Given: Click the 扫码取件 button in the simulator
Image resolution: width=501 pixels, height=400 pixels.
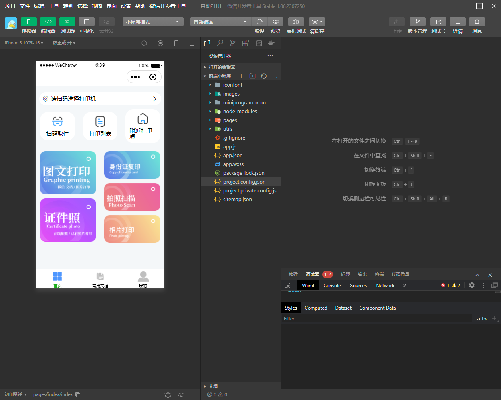Looking at the screenshot, I should pyautogui.click(x=57, y=126).
